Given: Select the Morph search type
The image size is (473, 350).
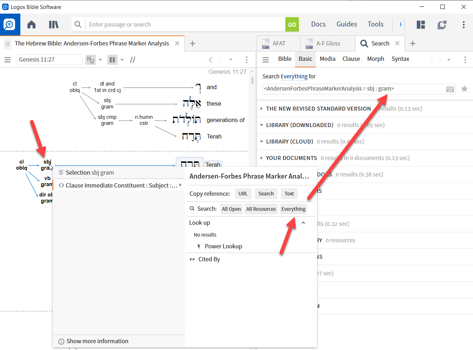Looking at the screenshot, I should point(376,59).
